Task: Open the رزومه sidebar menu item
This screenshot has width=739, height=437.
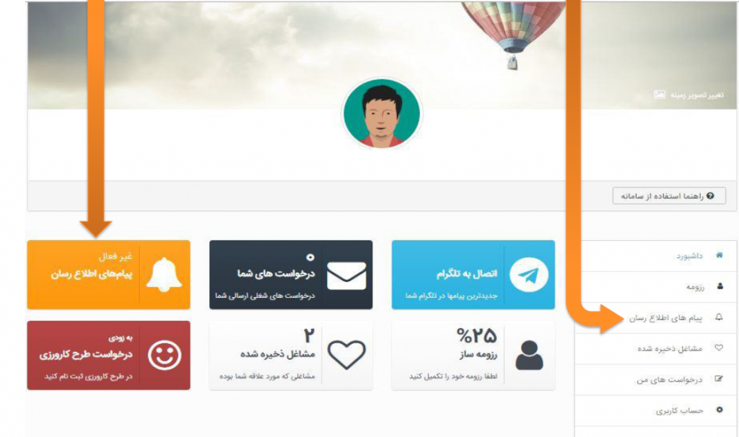Action: [x=655, y=287]
